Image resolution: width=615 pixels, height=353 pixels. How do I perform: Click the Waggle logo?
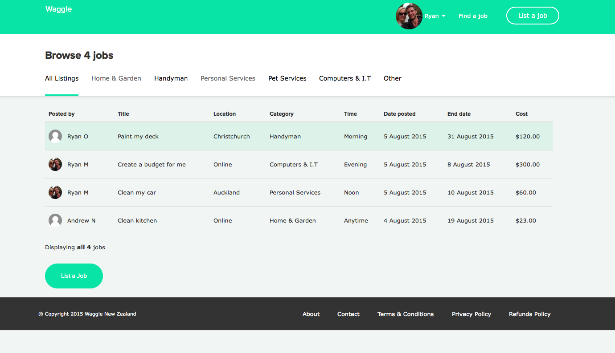point(58,9)
